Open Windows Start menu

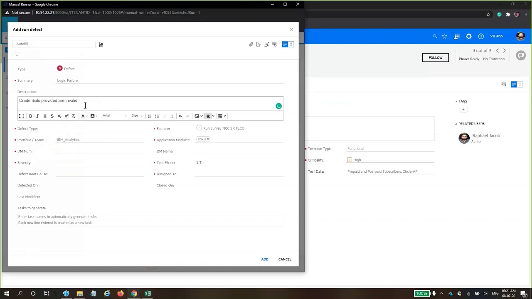[7, 294]
